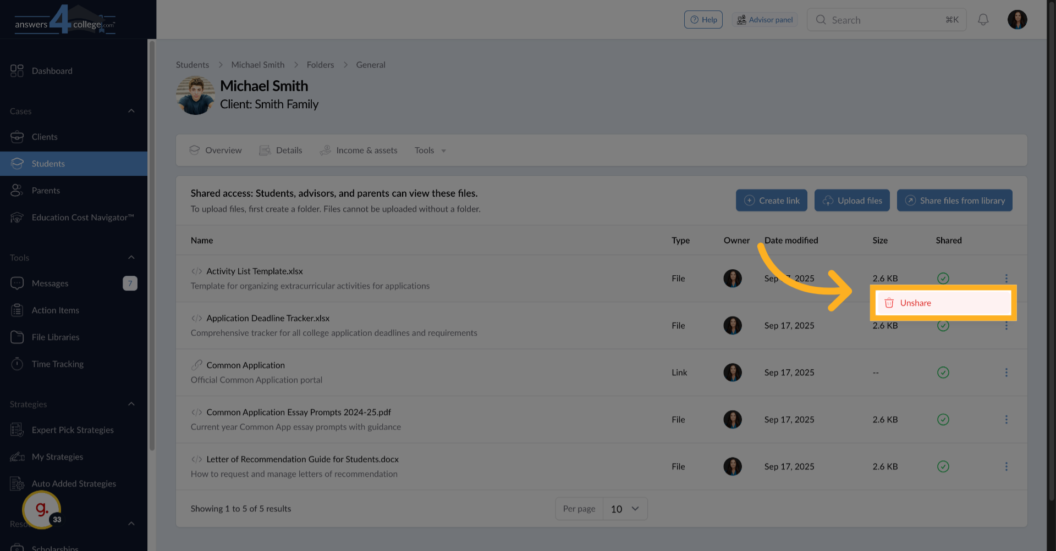Screen dimensions: 1056x551
Task: Click Michael Smith's profile photo
Action: point(195,96)
